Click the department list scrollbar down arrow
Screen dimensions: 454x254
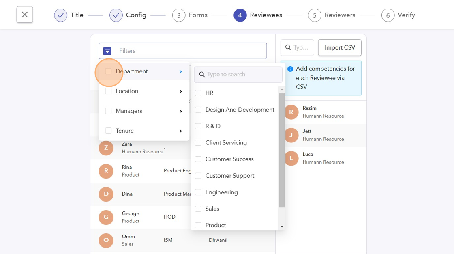[x=282, y=227]
